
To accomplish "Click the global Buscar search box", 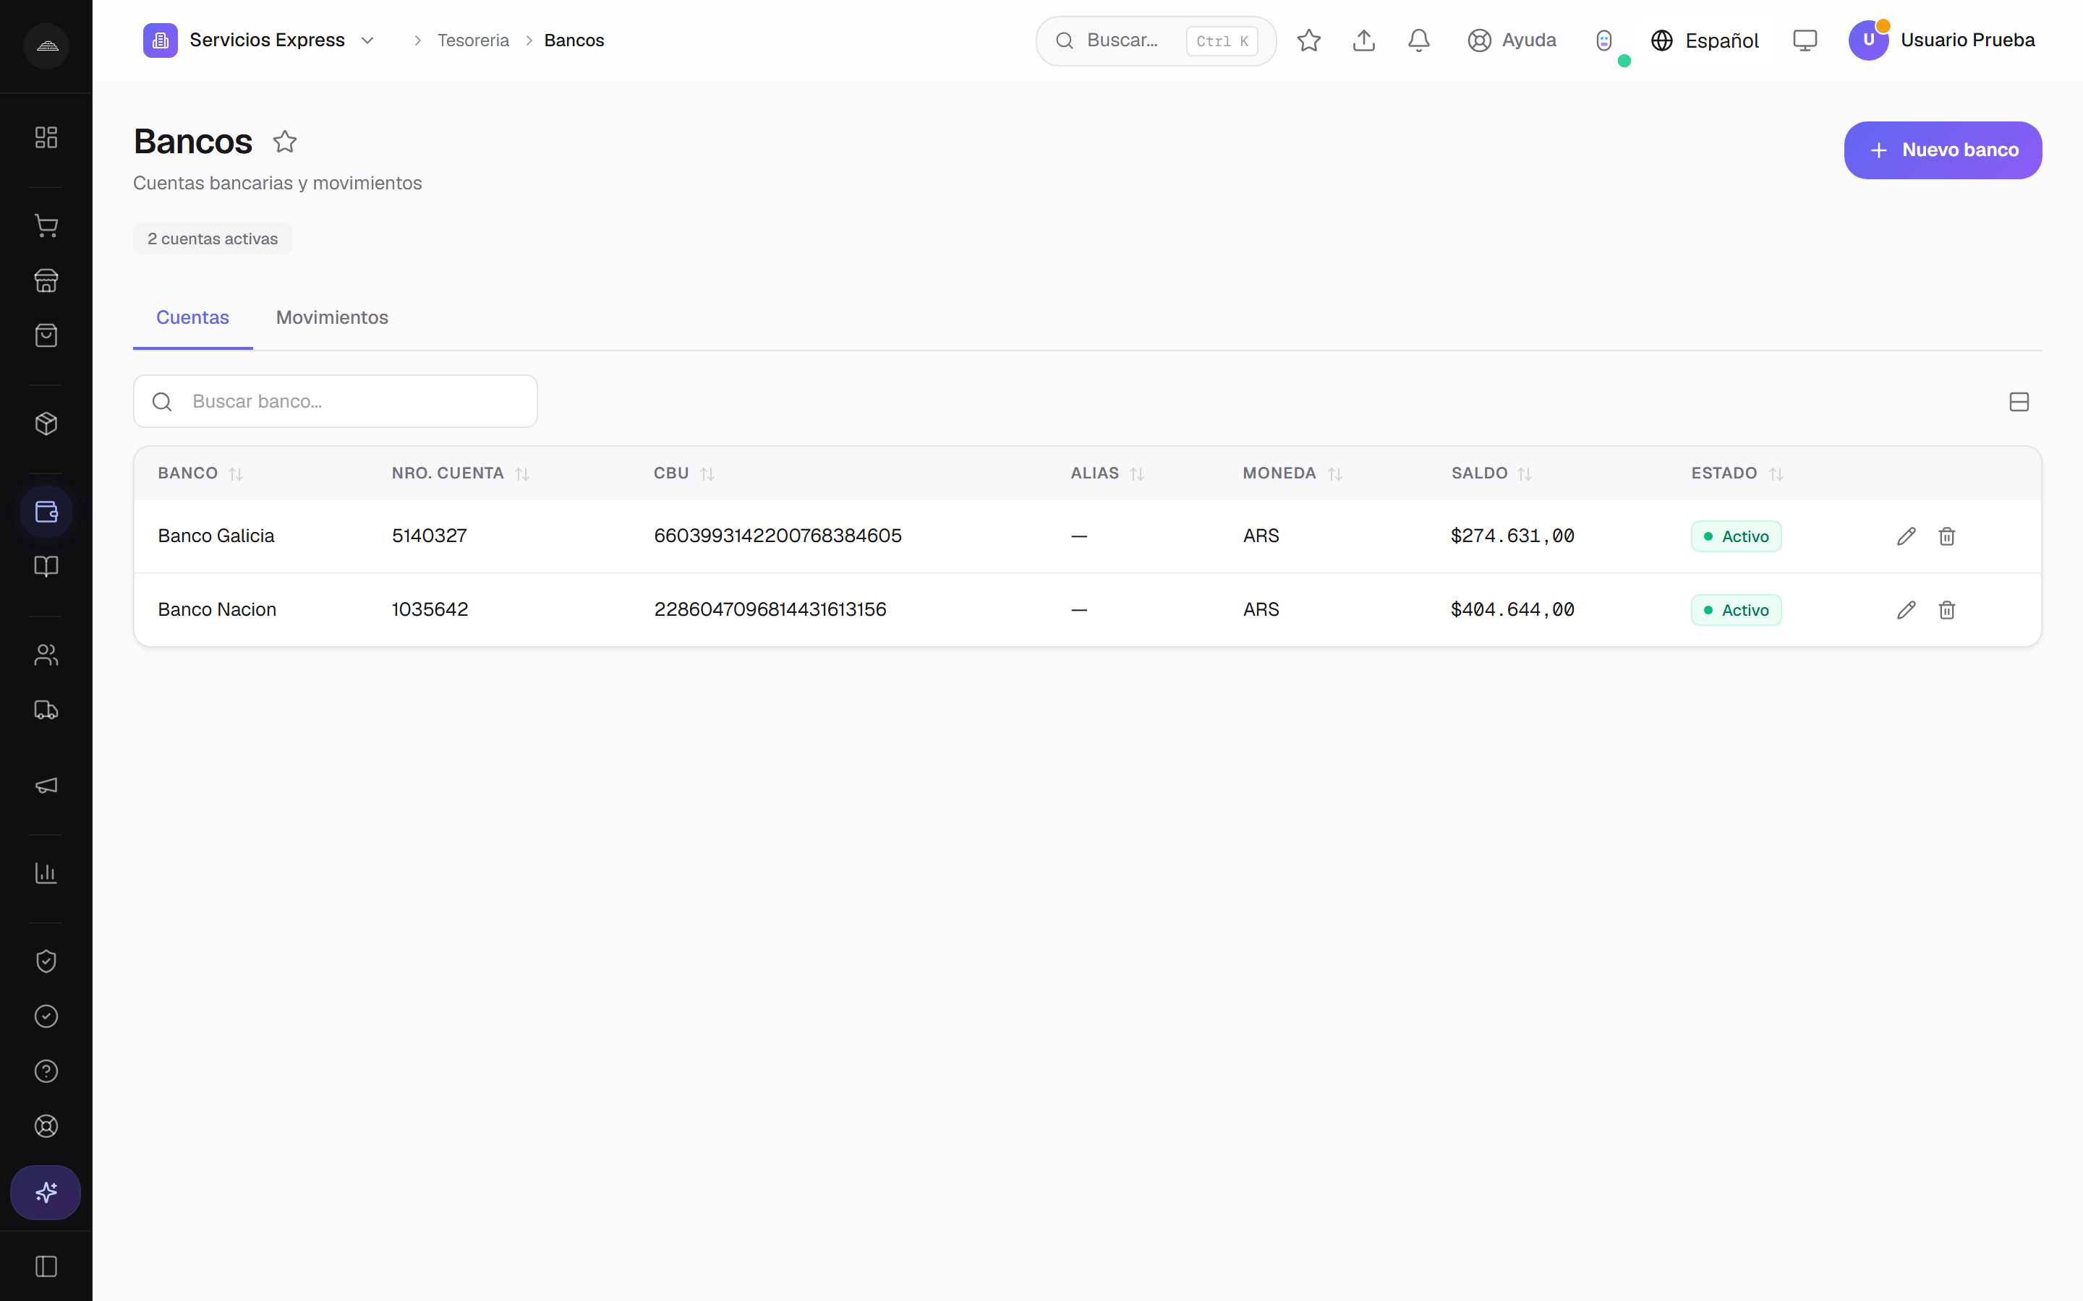I will tap(1156, 40).
